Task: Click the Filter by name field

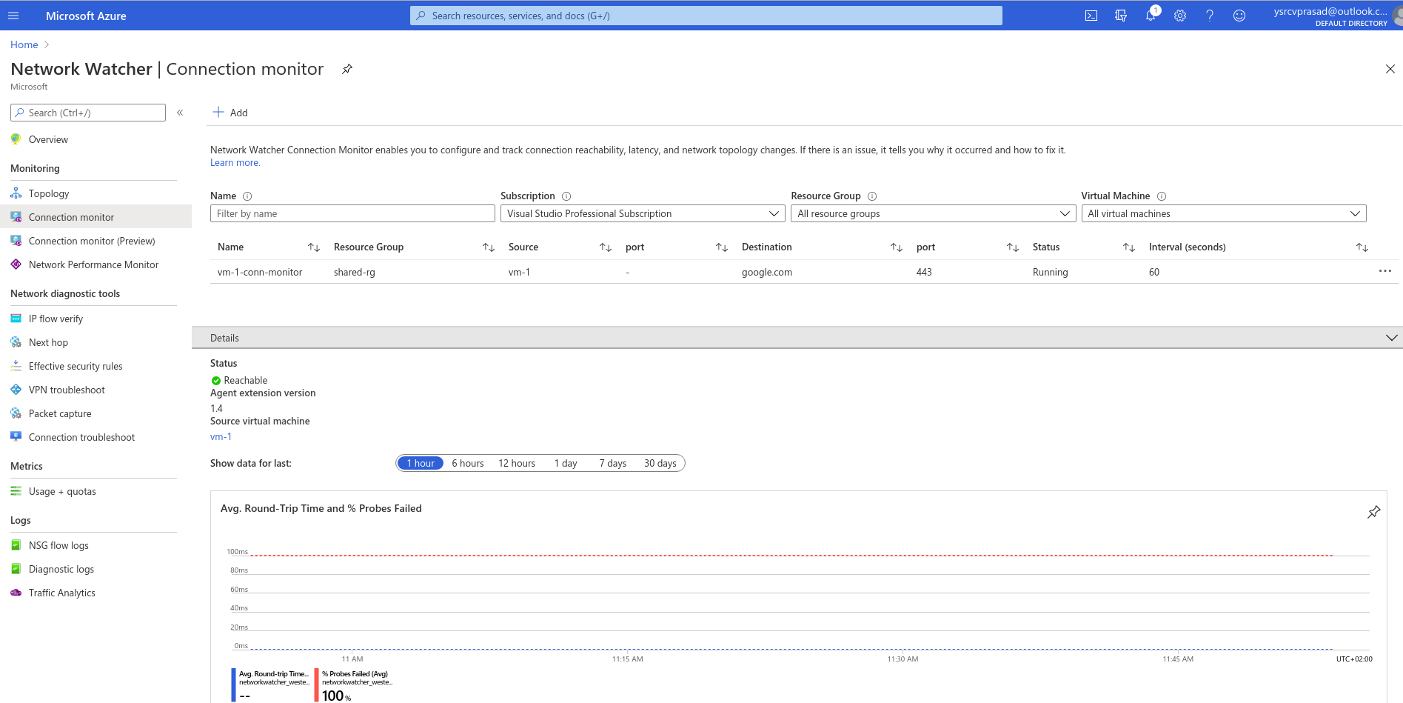Action: (x=352, y=213)
